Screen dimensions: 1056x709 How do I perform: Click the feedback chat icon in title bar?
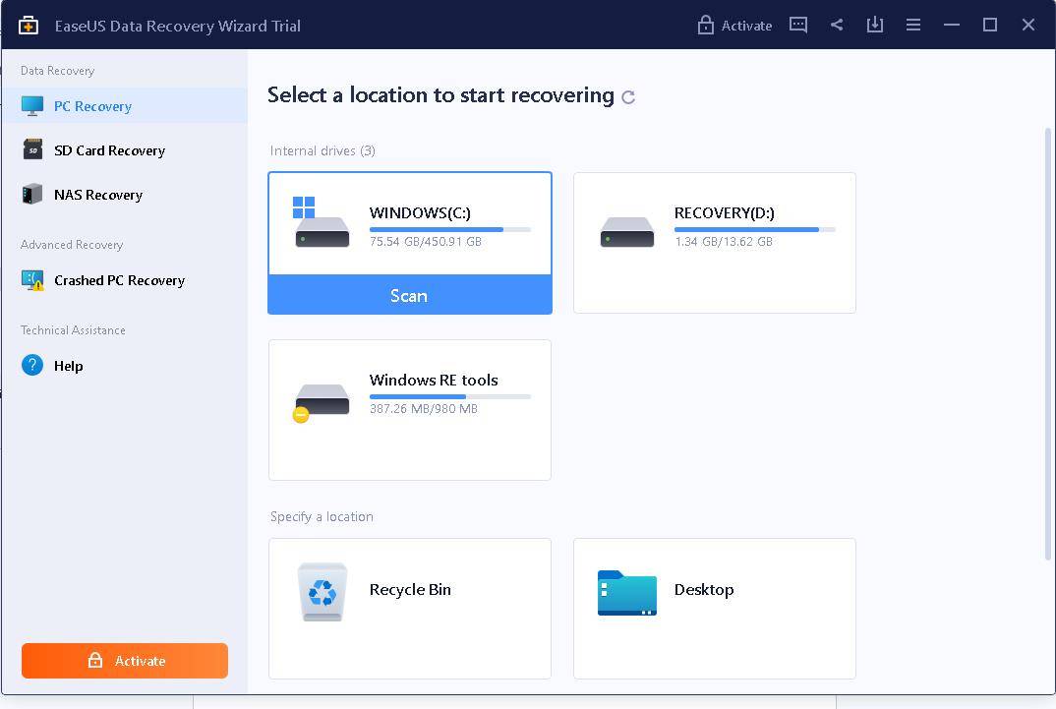(798, 25)
